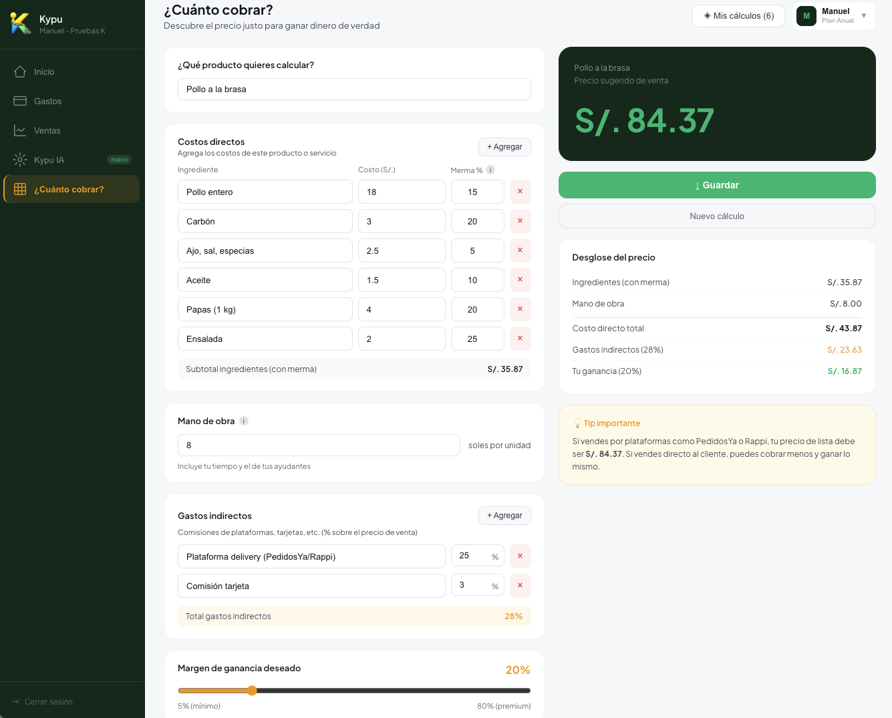The image size is (892, 718).
Task: Click the suggested price S/. 84.37
Action: coord(645,121)
